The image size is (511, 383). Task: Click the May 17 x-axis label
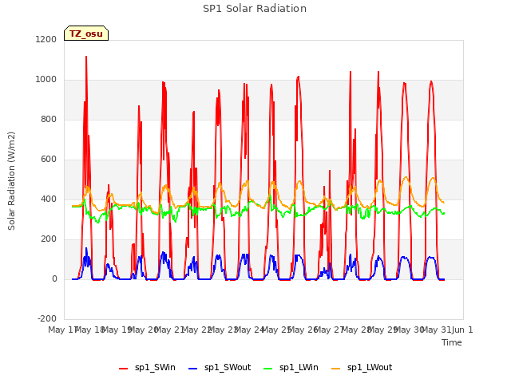(61, 330)
